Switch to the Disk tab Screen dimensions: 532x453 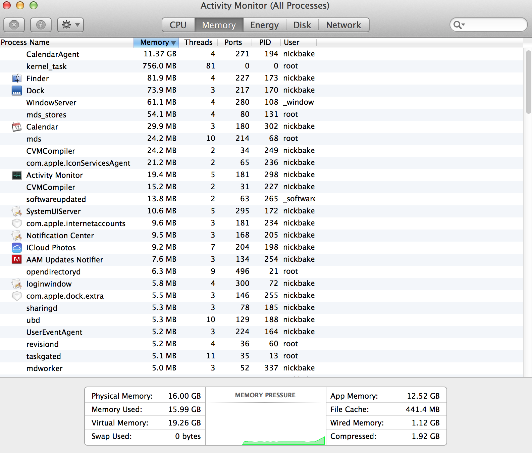coord(302,25)
